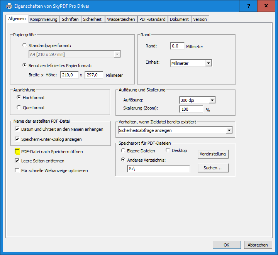Show the Version tab
The height and width of the screenshot is (255, 278).
(200, 19)
